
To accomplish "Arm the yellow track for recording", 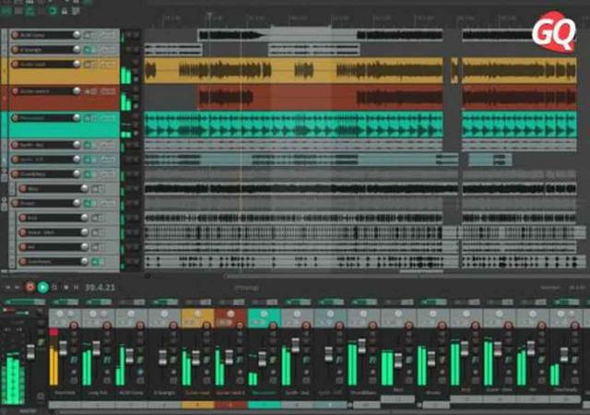I will pyautogui.click(x=15, y=65).
